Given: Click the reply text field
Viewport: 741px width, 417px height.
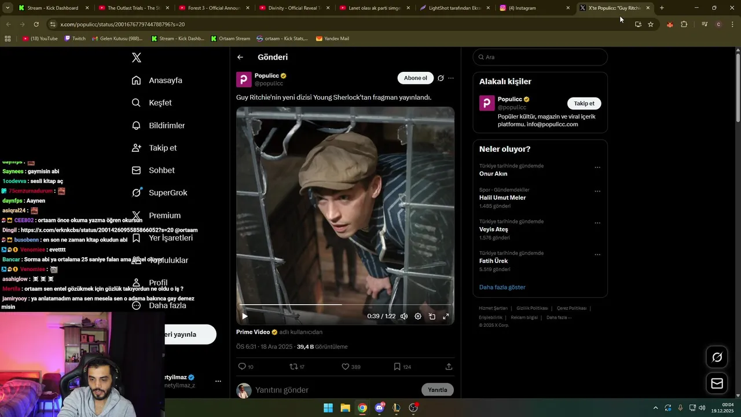Looking at the screenshot, I should click(x=336, y=390).
